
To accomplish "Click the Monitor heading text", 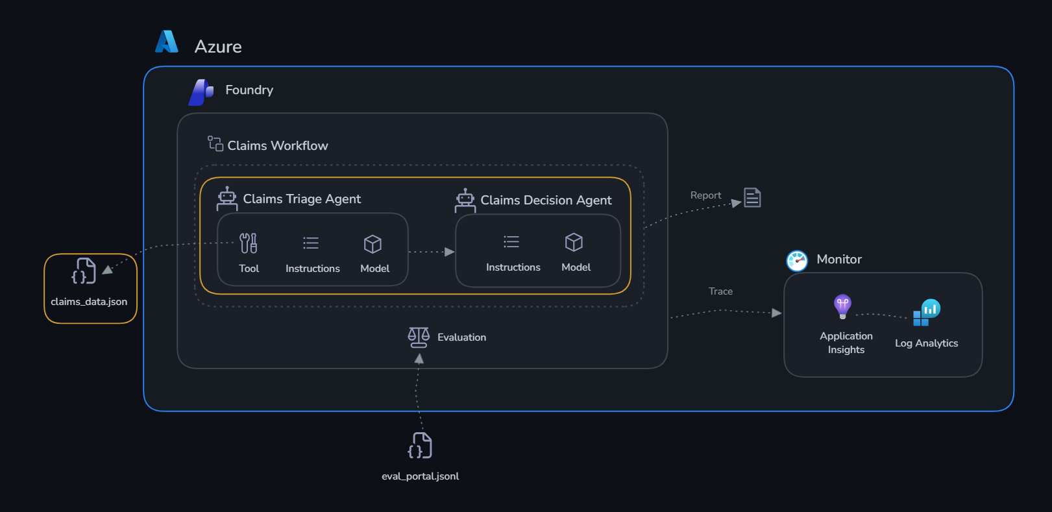I will click(839, 260).
